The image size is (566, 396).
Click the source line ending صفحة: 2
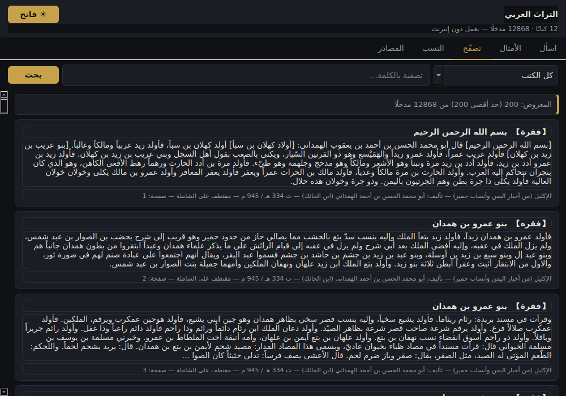click(x=287, y=278)
